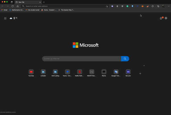Open the blue bookmark-shaped extension

pyautogui.click(x=133, y=6)
